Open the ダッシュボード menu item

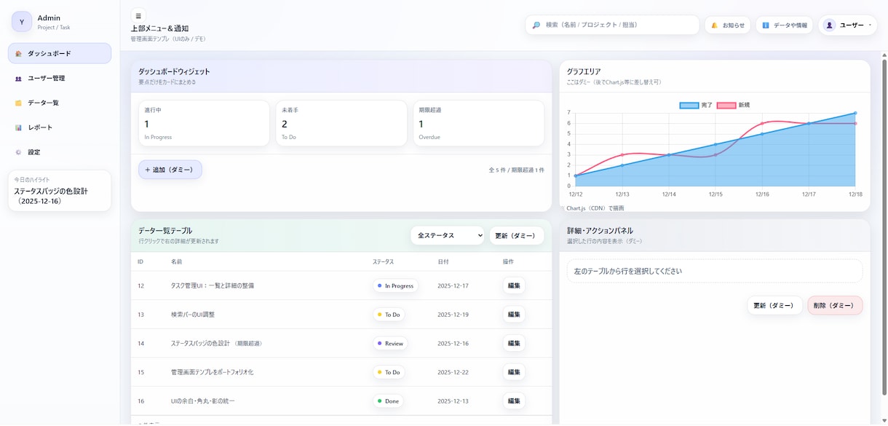(60, 53)
